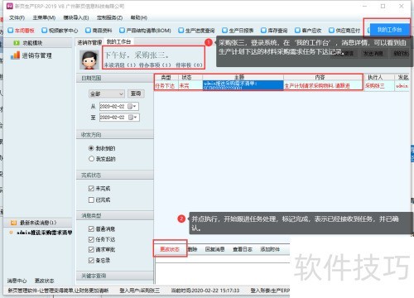The height and width of the screenshot is (298, 414).
Task: Toggle the 未完成 checkbox
Action: pos(91,189)
